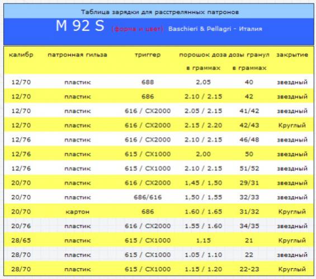Click 'Круглый' in the 28/65 row
Image resolution: width=316 pixels, height=279 pixels.
click(292, 241)
